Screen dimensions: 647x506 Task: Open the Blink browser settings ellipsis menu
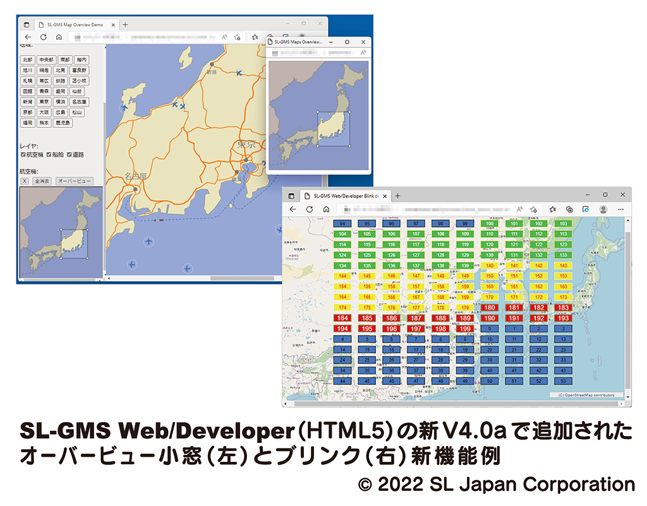[620, 209]
